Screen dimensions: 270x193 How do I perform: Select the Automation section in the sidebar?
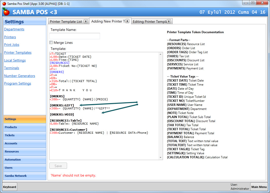(25, 160)
